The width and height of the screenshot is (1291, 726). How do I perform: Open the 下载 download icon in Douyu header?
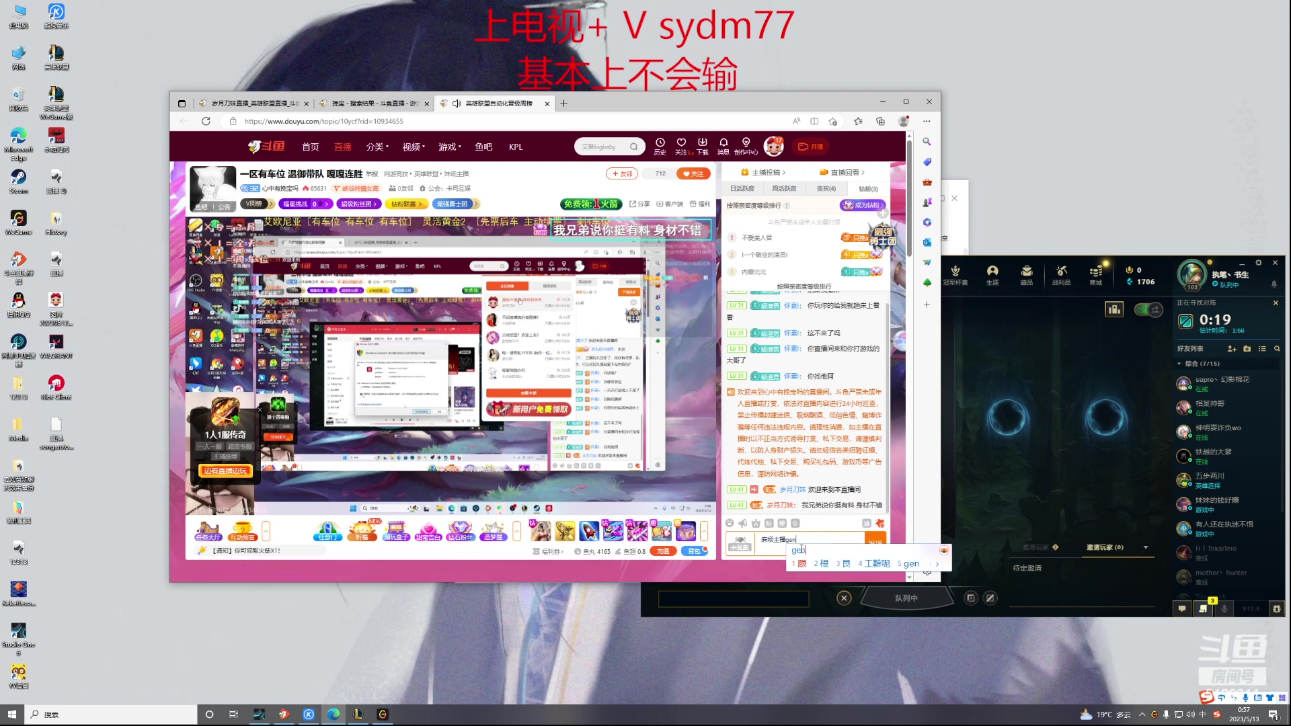702,146
